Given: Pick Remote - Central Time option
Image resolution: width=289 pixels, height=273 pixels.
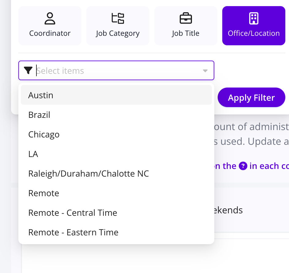Looking at the screenshot, I should pyautogui.click(x=116, y=213).
